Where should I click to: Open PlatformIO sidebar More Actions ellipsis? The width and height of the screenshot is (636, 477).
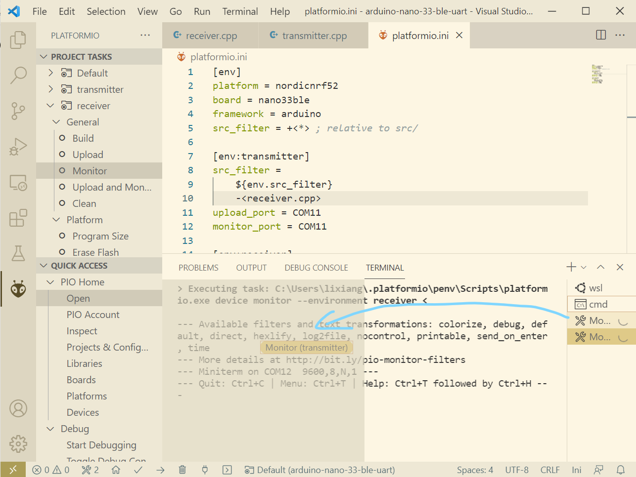click(145, 35)
